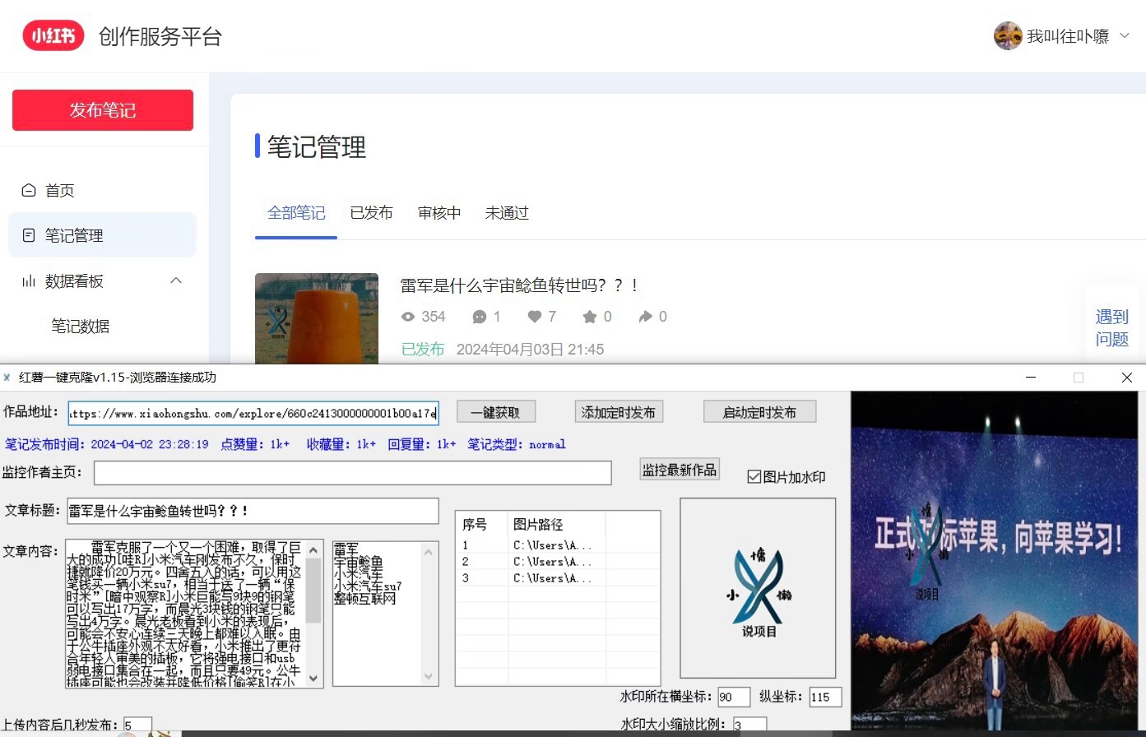Toggle the 图片加水印 checkbox
1146x737 pixels.
point(754,477)
